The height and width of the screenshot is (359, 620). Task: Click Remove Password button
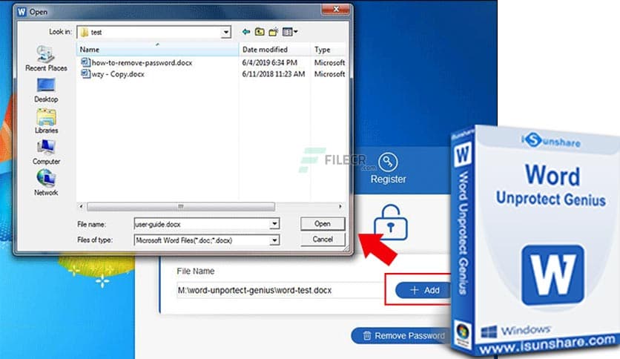401,336
